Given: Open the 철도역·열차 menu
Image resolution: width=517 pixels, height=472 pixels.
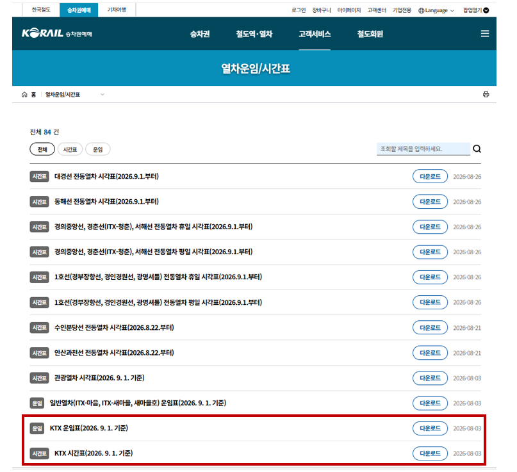Looking at the screenshot, I should (254, 34).
